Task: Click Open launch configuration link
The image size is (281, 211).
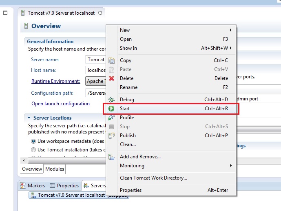Action: [61, 104]
